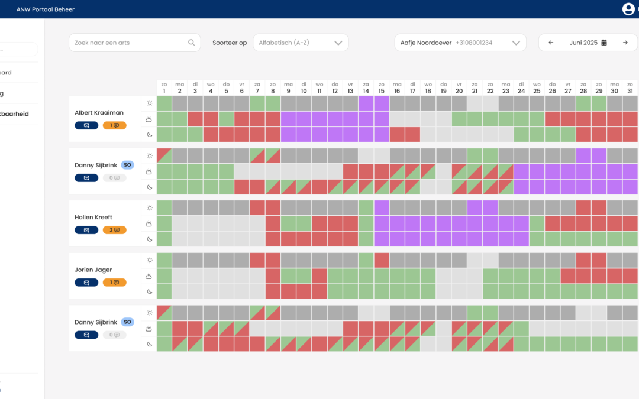Click the 'Soorteer op' label
Image resolution: width=639 pixels, height=399 pixels.
pos(230,43)
